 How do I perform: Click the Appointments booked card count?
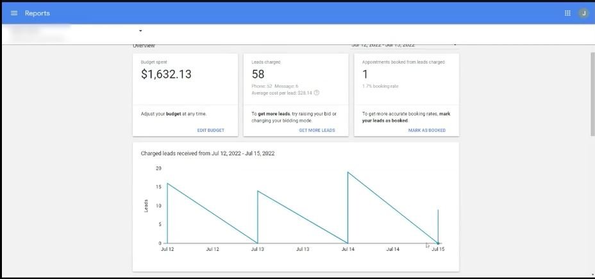point(365,74)
